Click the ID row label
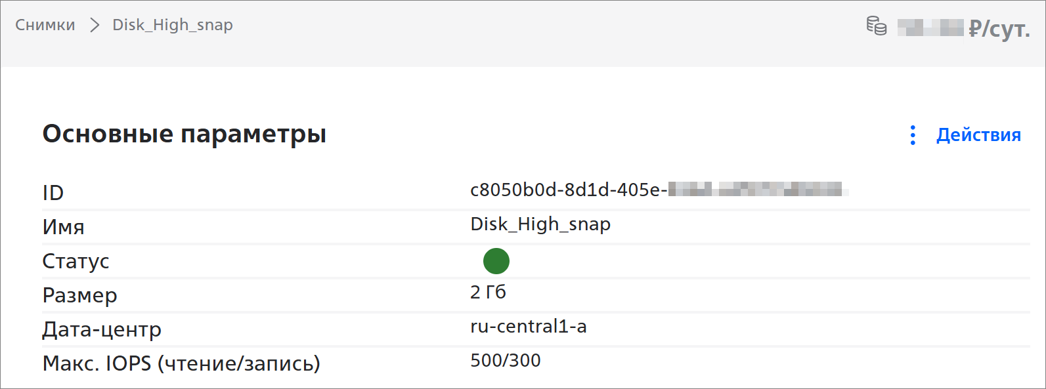 tap(53, 193)
